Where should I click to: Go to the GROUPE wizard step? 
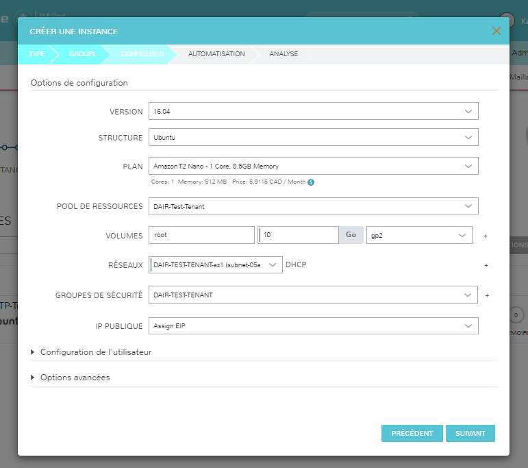82,54
